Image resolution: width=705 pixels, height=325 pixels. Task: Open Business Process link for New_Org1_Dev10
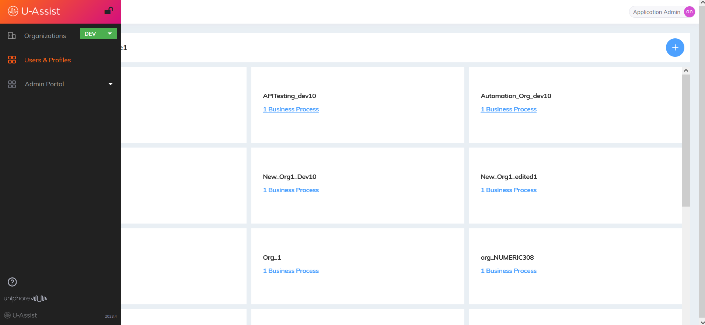(x=291, y=190)
